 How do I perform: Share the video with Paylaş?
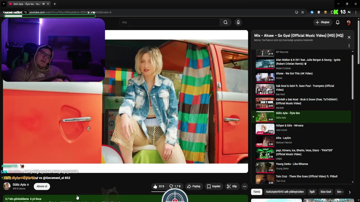click(194, 186)
